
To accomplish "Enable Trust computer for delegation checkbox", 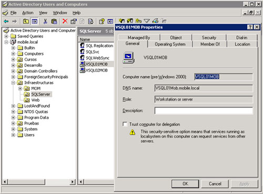I will point(125,124).
